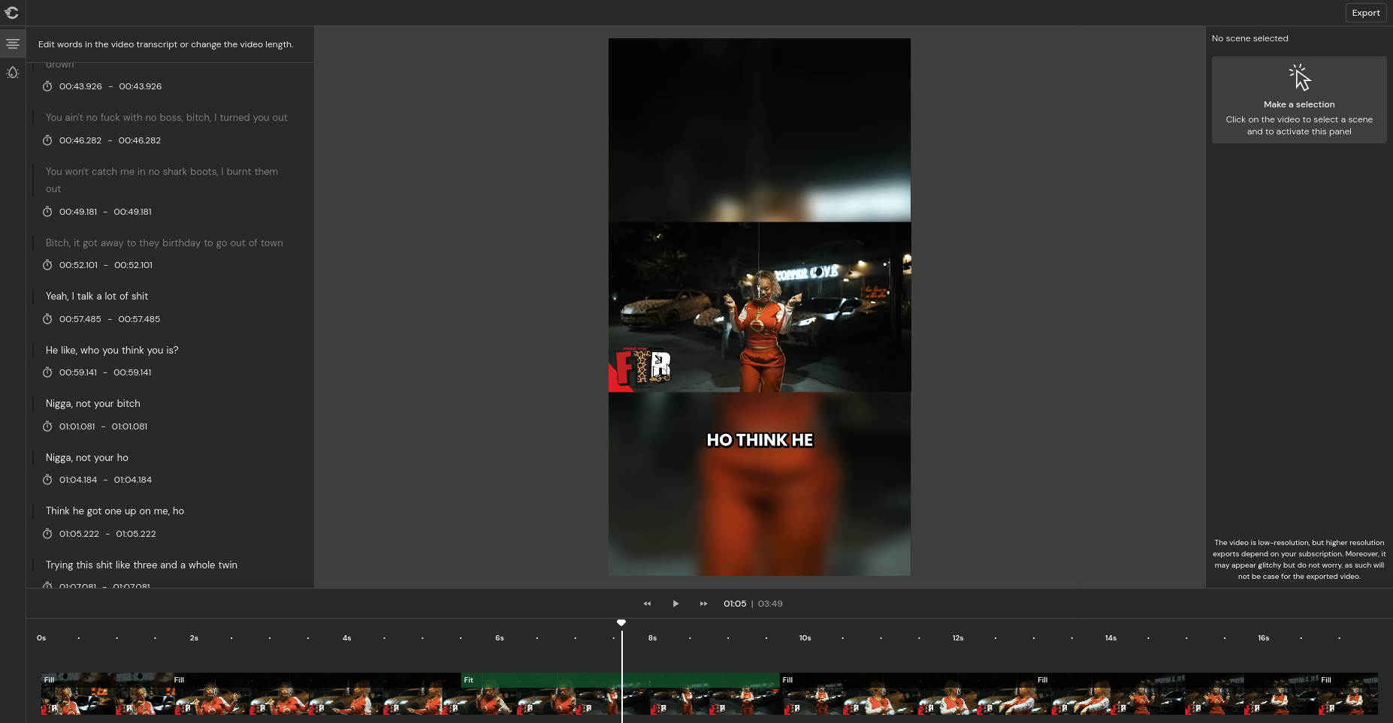This screenshot has width=1393, height=723.
Task: Click the video scene in the preview
Action: (760, 307)
